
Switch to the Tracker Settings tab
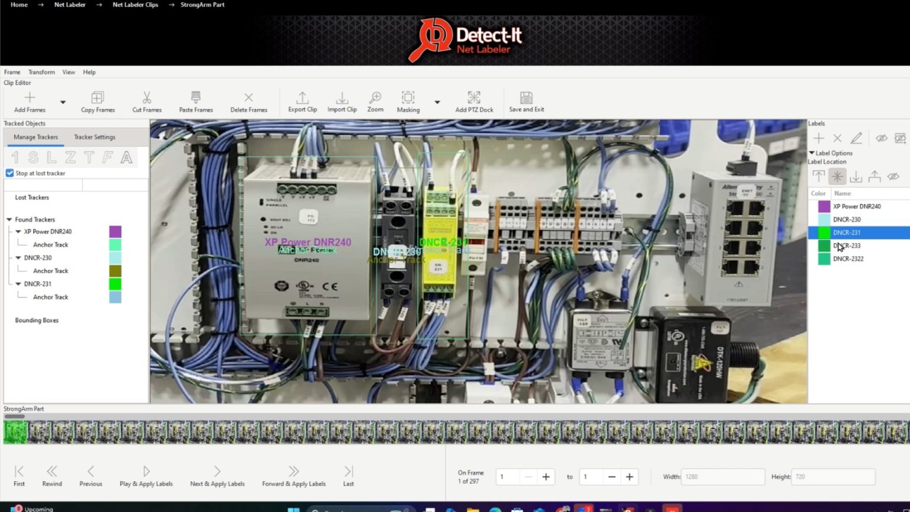click(94, 137)
